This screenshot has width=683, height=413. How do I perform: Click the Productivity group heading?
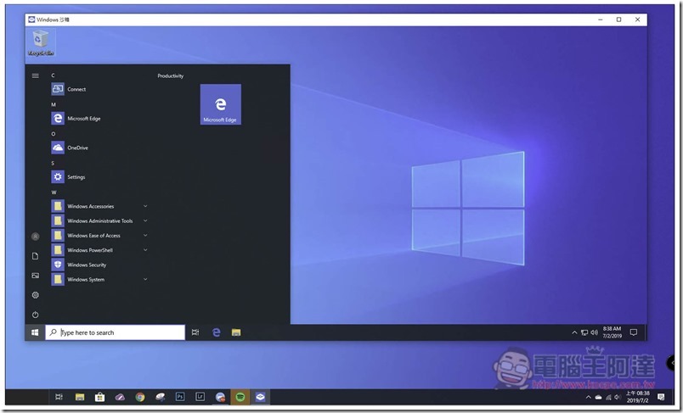170,75
